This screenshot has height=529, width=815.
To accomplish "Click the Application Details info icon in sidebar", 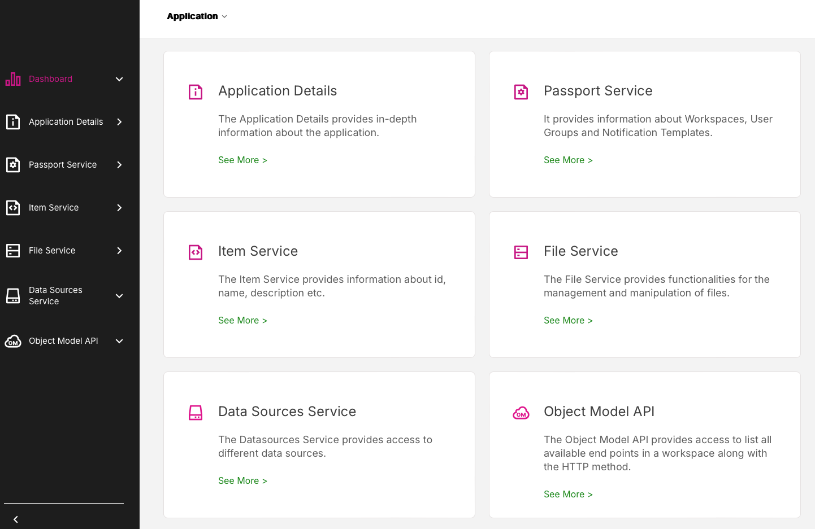I will [13, 122].
